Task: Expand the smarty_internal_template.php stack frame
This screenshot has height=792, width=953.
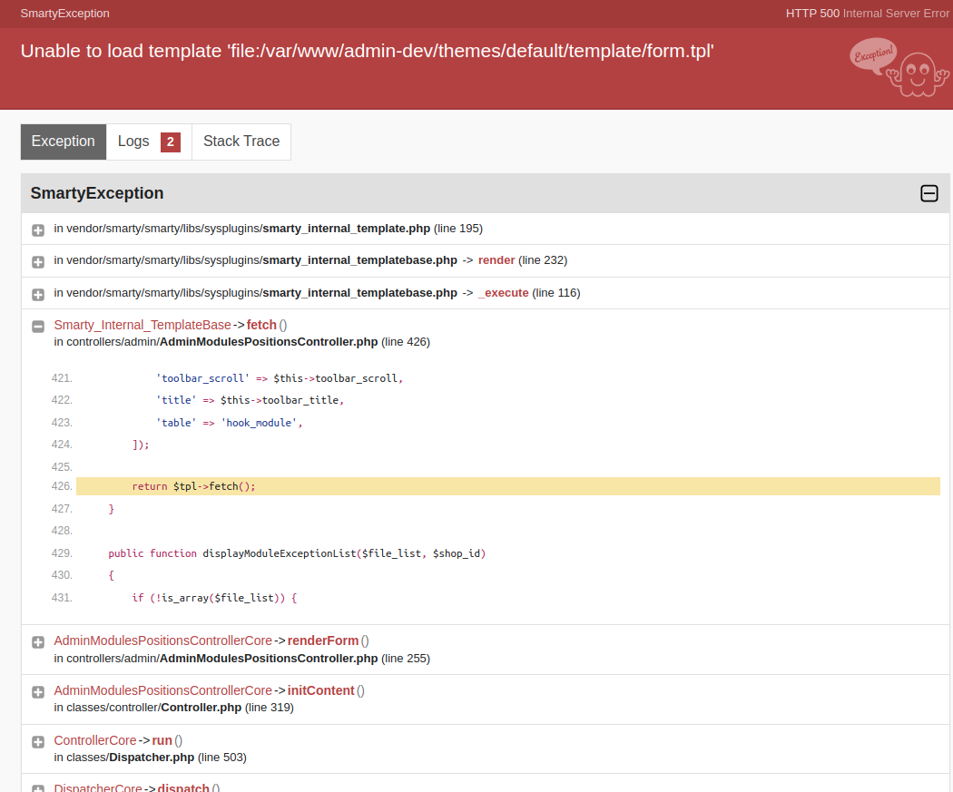Action: click(x=37, y=230)
